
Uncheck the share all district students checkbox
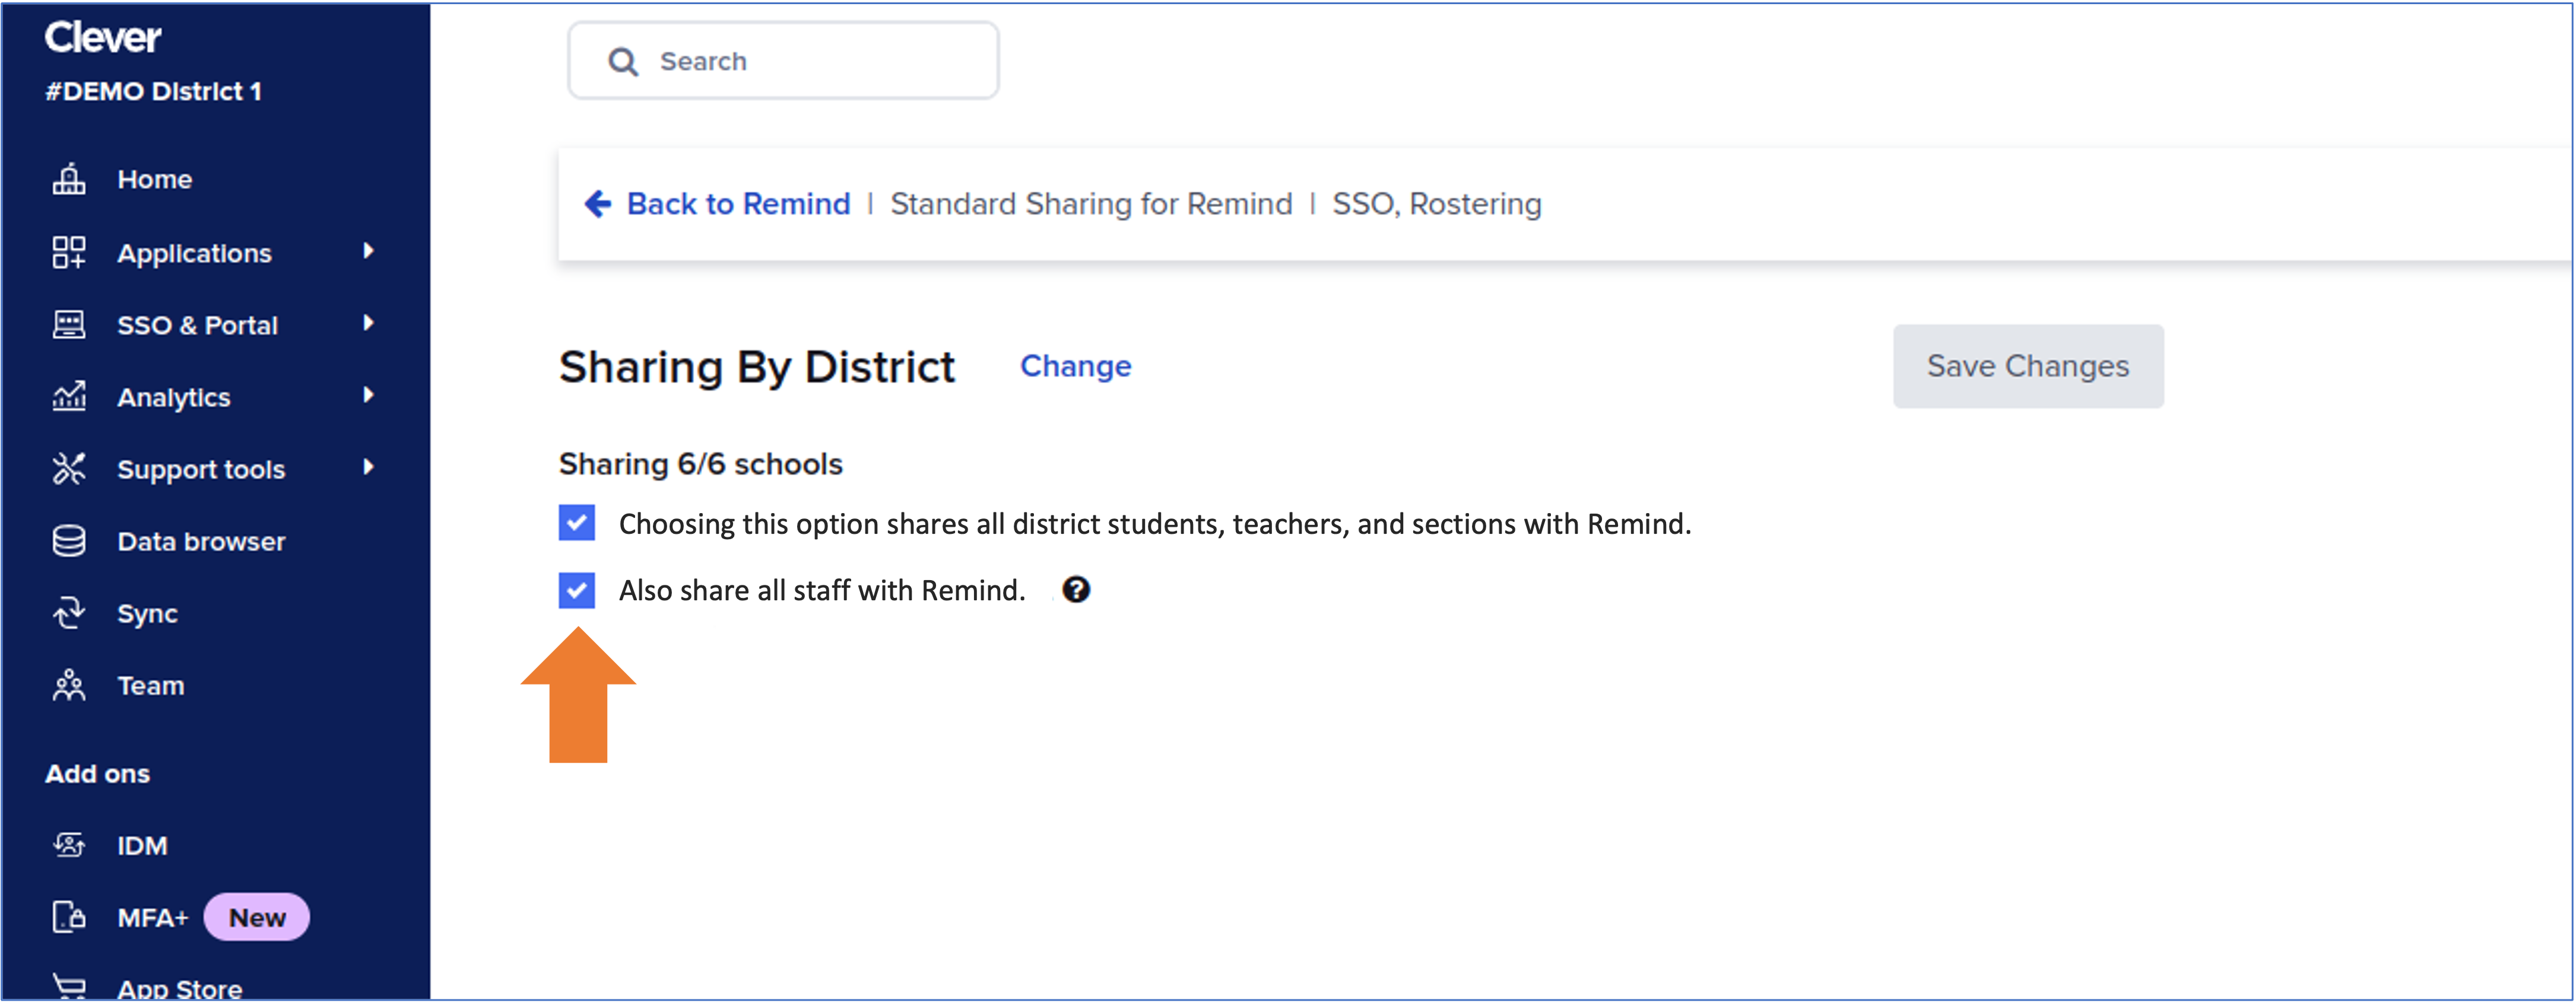[x=577, y=523]
